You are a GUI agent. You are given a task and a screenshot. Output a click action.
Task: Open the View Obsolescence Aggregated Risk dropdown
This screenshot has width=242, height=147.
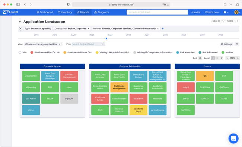click(x=43, y=44)
